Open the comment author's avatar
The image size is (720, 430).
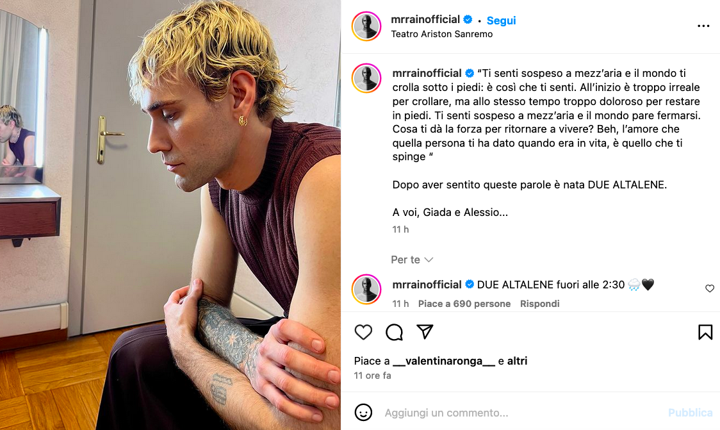pos(366,290)
